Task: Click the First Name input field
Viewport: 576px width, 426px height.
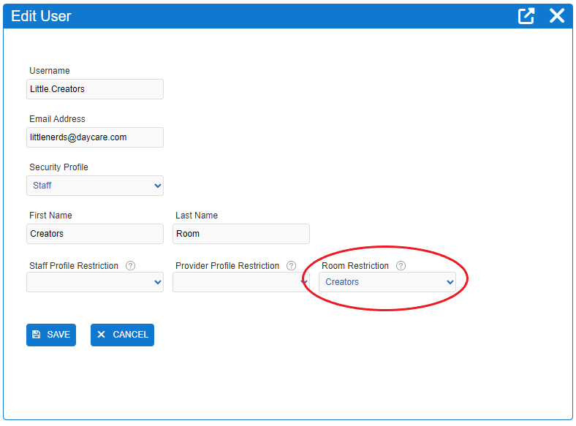Action: [x=95, y=234]
